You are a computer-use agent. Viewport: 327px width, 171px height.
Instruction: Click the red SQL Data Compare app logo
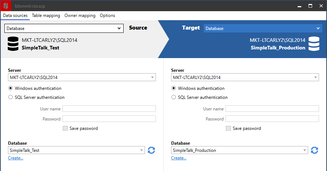pos(6,6)
